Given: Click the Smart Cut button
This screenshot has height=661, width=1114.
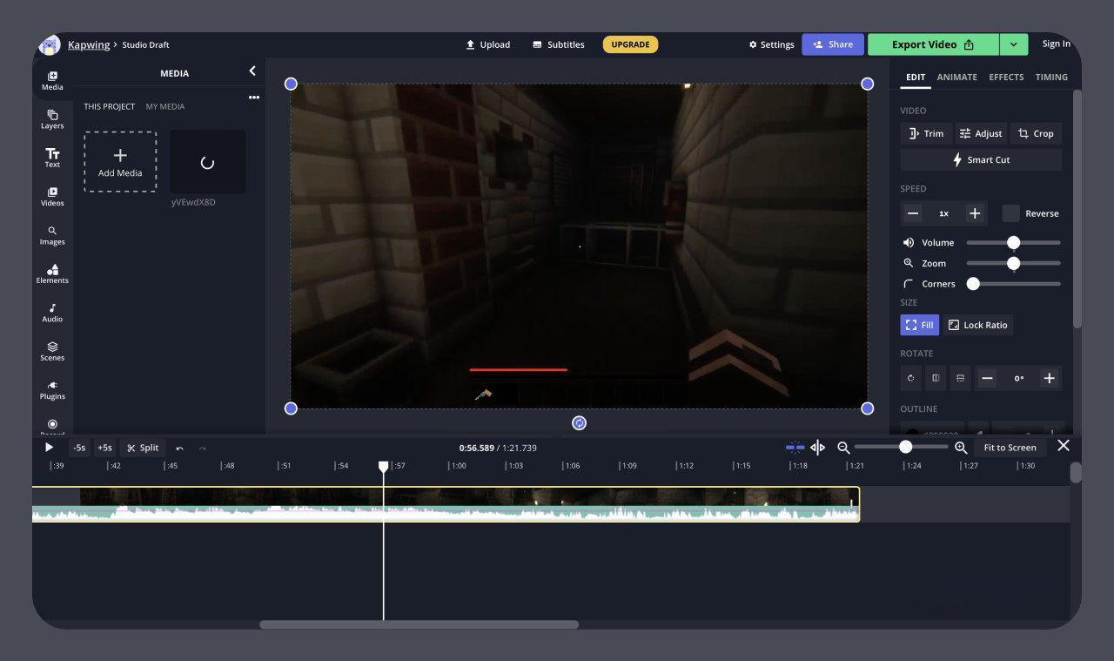Looking at the screenshot, I should pos(981,160).
